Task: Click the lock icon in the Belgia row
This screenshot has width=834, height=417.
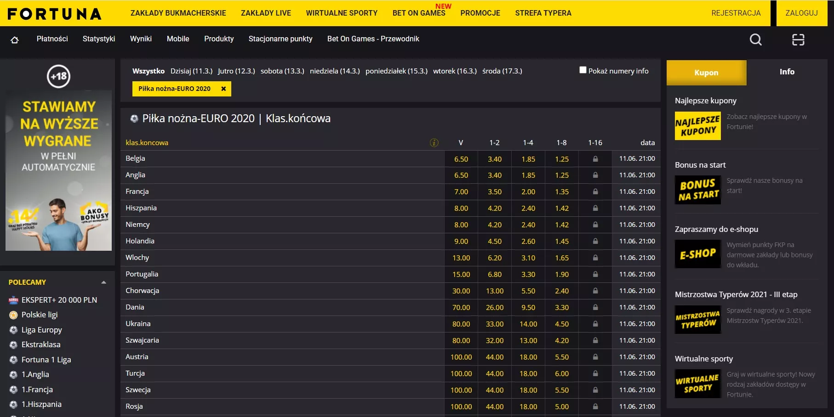Action: tap(595, 159)
